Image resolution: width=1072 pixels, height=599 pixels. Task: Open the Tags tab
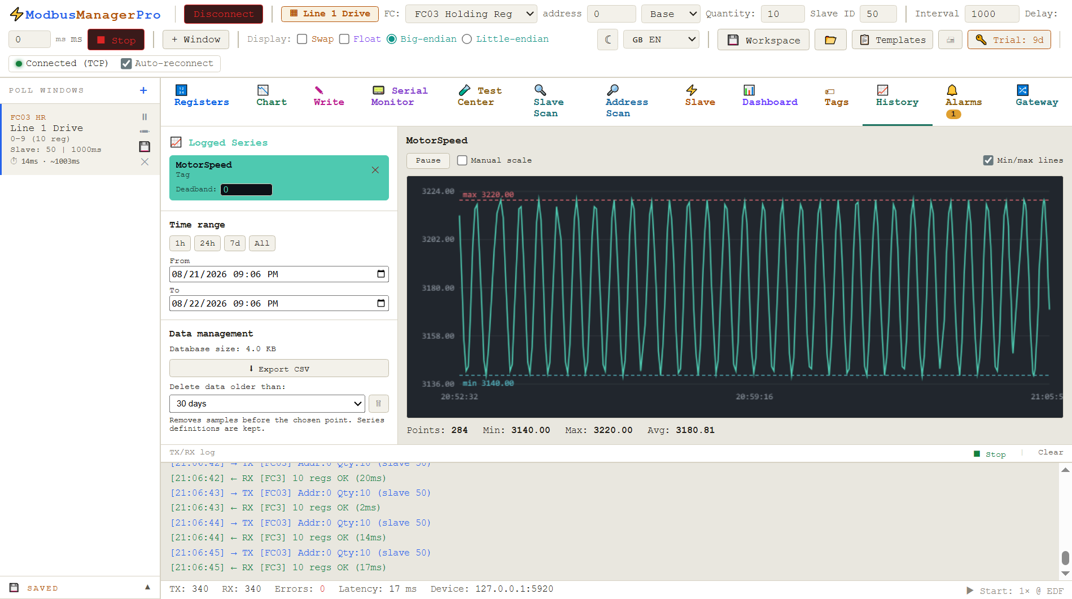836,97
